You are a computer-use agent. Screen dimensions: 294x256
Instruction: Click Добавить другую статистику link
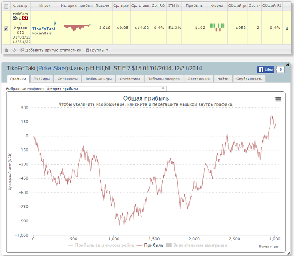51,50
